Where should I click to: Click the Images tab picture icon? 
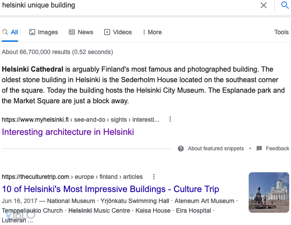(32, 32)
